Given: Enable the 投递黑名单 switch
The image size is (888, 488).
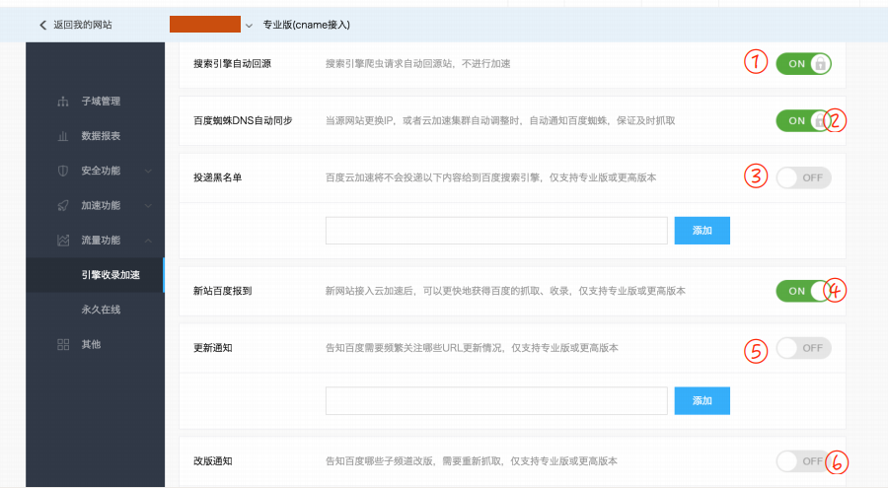Looking at the screenshot, I should [803, 177].
